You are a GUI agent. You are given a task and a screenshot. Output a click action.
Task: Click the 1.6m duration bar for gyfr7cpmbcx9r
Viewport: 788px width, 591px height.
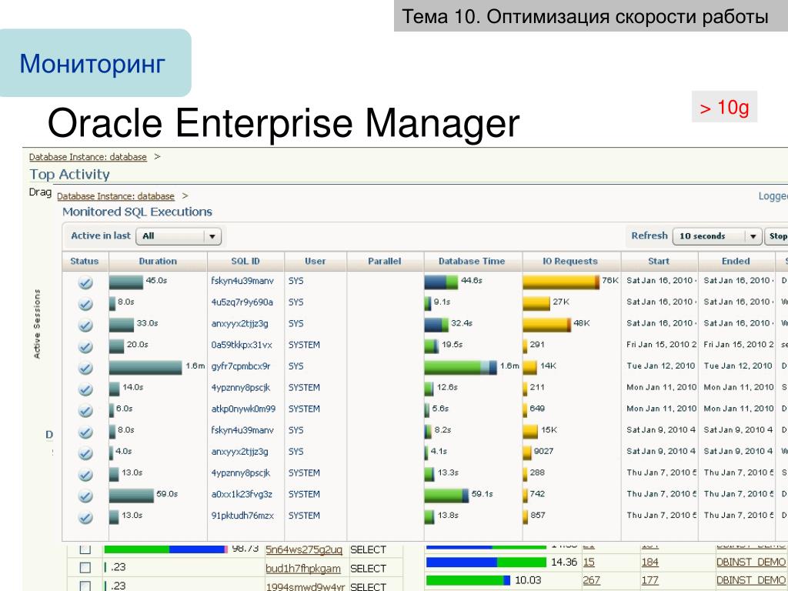[145, 367]
